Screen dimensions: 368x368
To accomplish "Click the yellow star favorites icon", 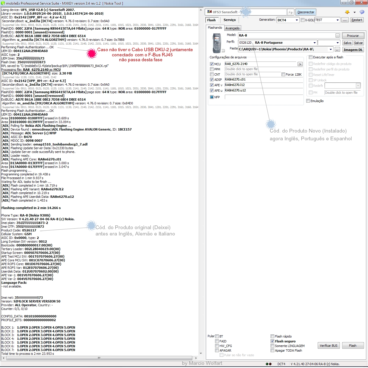I will [x=347, y=12].
